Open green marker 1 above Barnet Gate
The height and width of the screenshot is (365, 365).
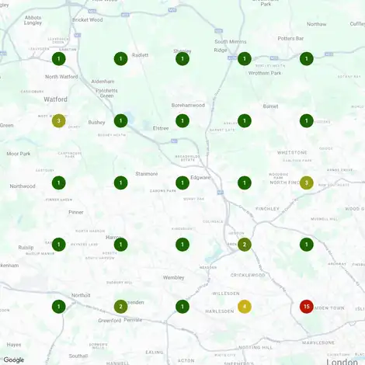pyautogui.click(x=245, y=120)
